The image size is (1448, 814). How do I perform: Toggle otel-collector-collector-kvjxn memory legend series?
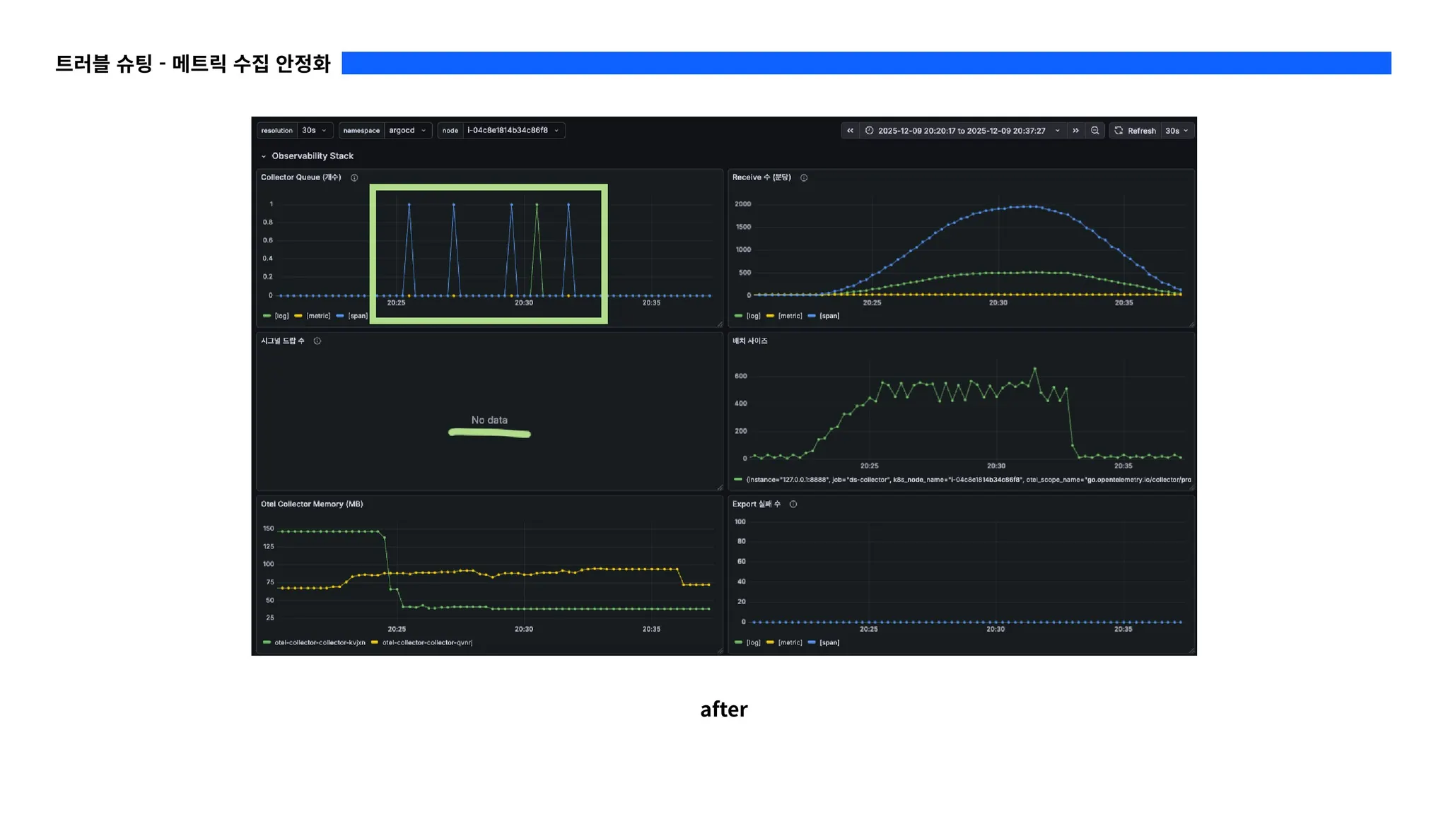click(320, 643)
